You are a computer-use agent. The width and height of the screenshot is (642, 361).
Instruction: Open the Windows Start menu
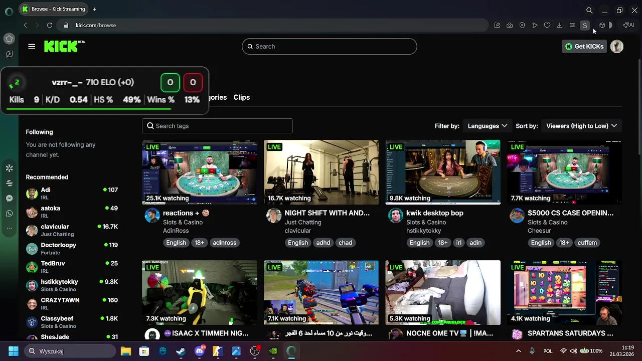click(x=14, y=351)
